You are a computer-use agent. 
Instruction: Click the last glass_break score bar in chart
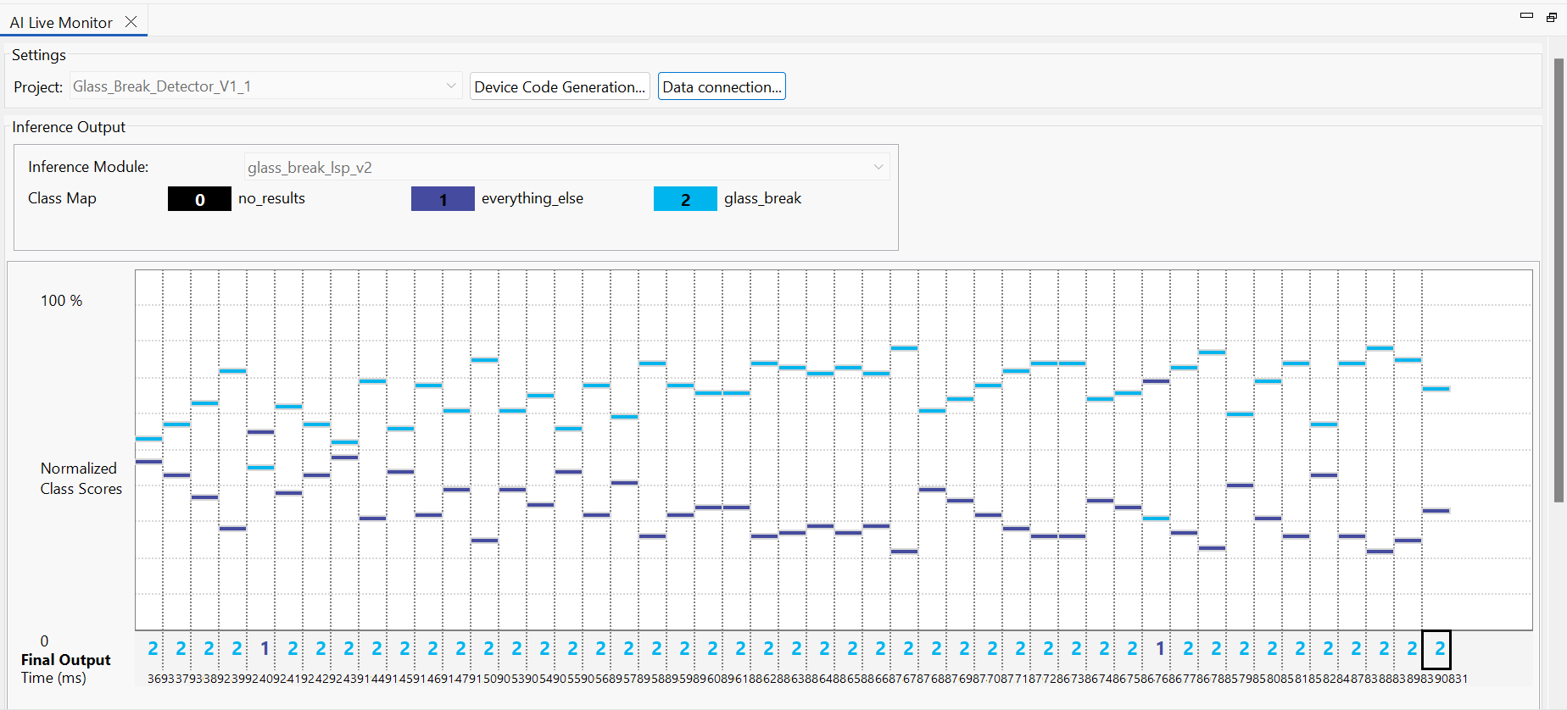(x=1436, y=389)
